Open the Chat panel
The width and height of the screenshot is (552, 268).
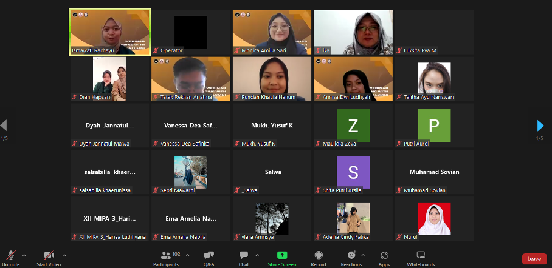tap(243, 257)
